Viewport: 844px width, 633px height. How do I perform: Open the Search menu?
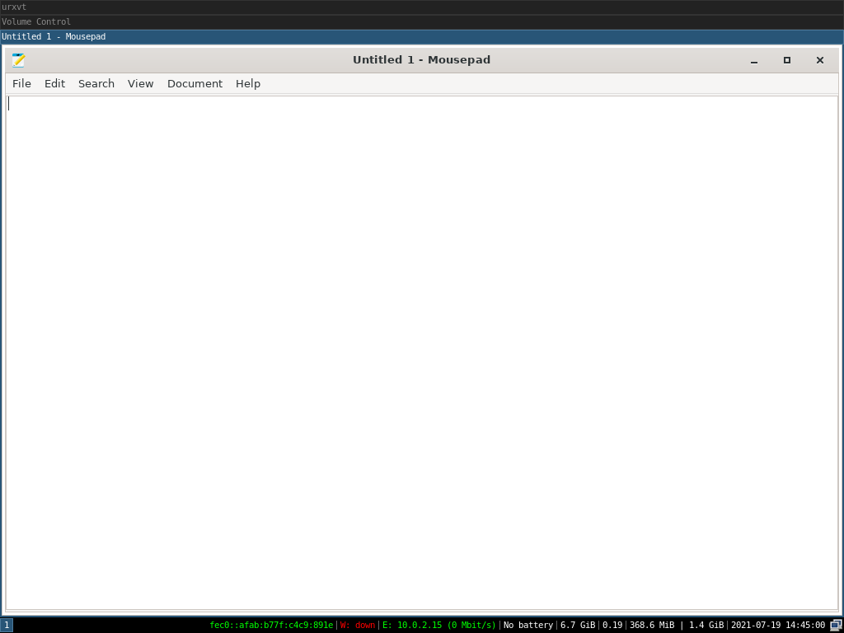click(96, 83)
